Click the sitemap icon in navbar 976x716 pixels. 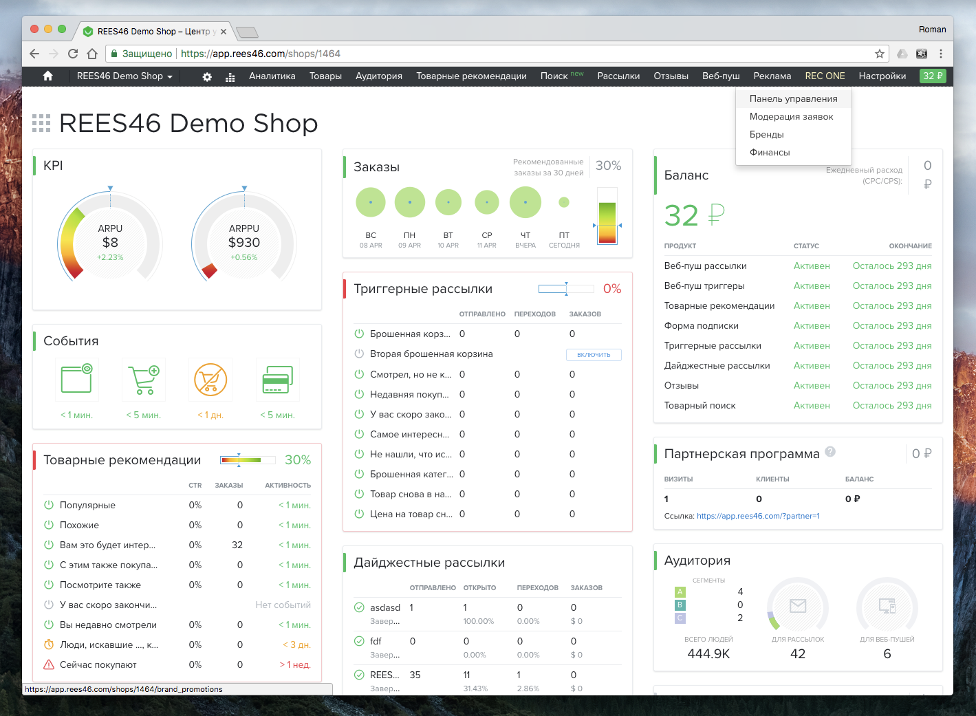pyautogui.click(x=230, y=77)
